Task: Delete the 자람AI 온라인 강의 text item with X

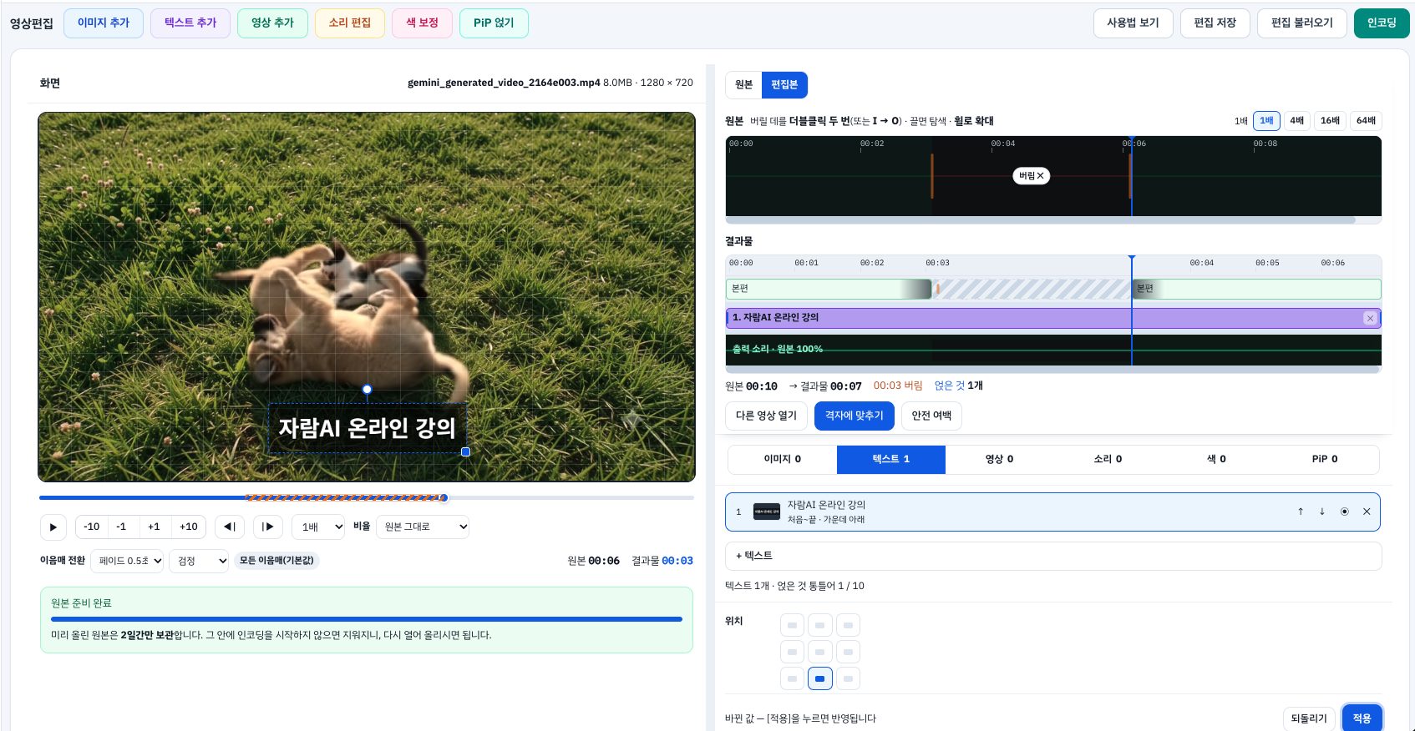Action: click(x=1367, y=512)
